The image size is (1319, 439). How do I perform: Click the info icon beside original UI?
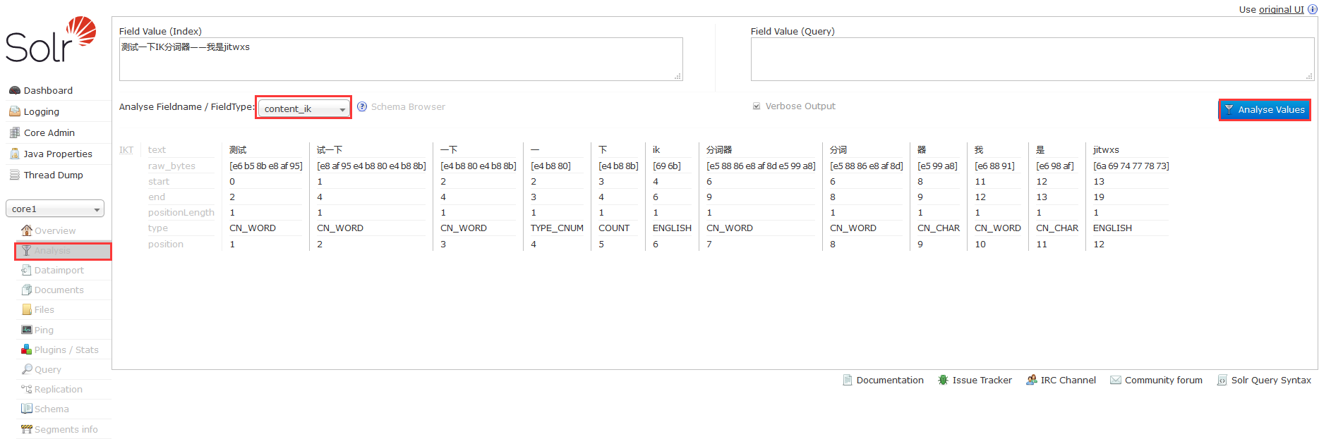tap(1312, 9)
